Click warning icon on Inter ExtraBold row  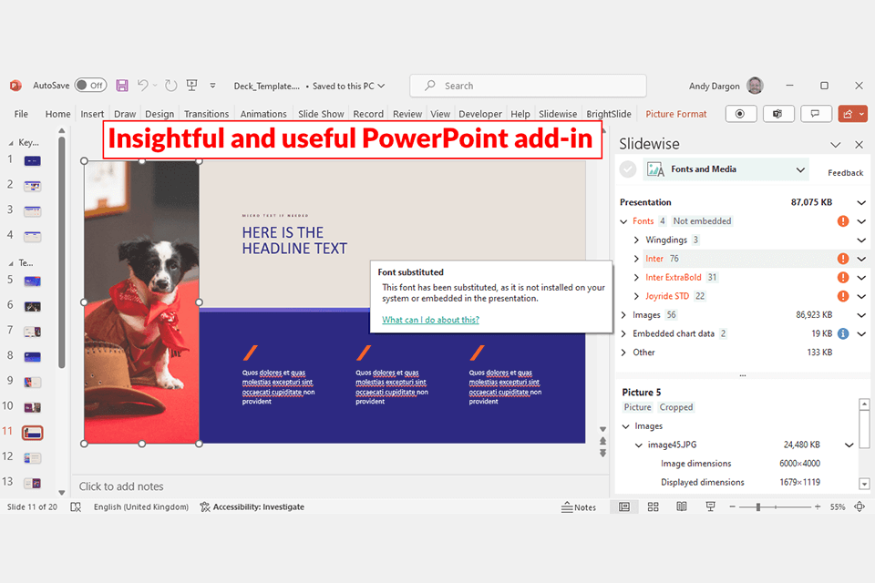click(842, 277)
